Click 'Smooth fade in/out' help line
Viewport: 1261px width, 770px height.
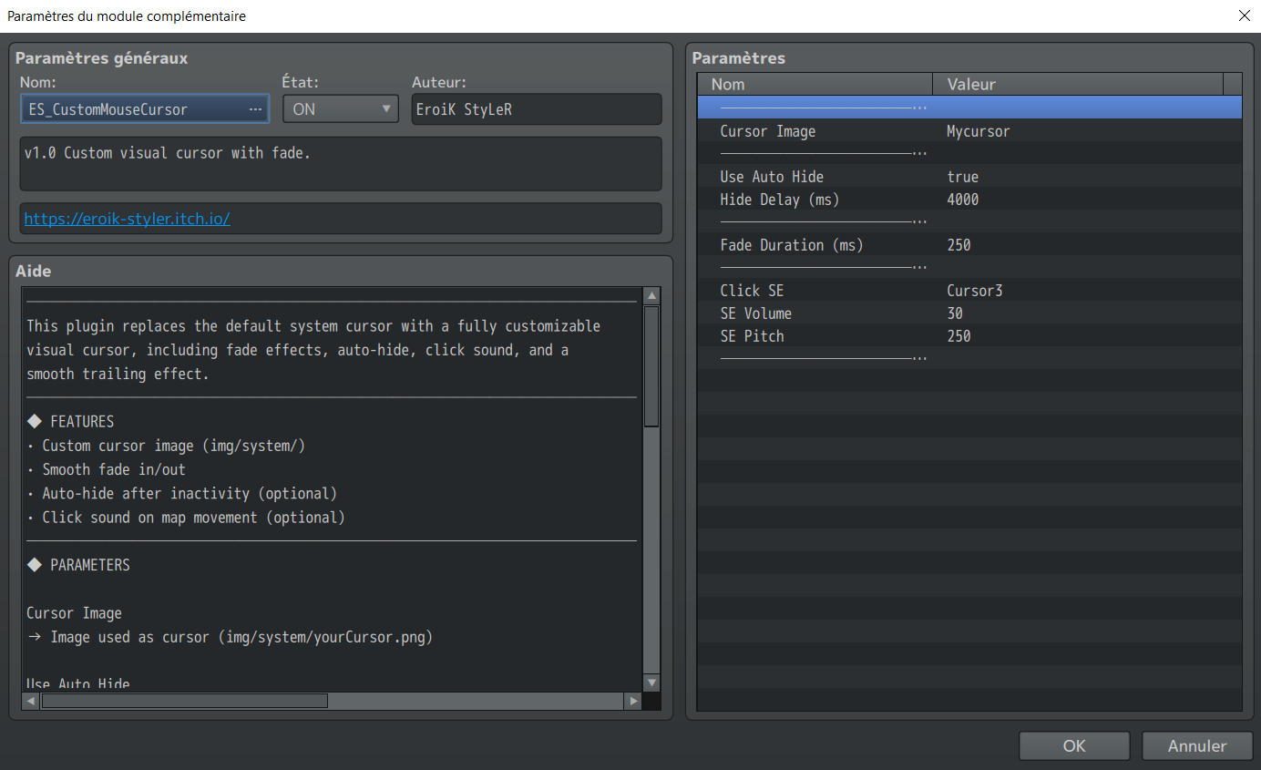[114, 469]
